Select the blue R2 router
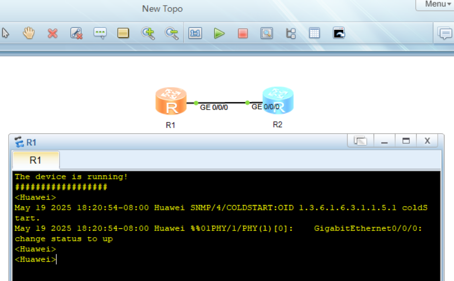 click(278, 100)
